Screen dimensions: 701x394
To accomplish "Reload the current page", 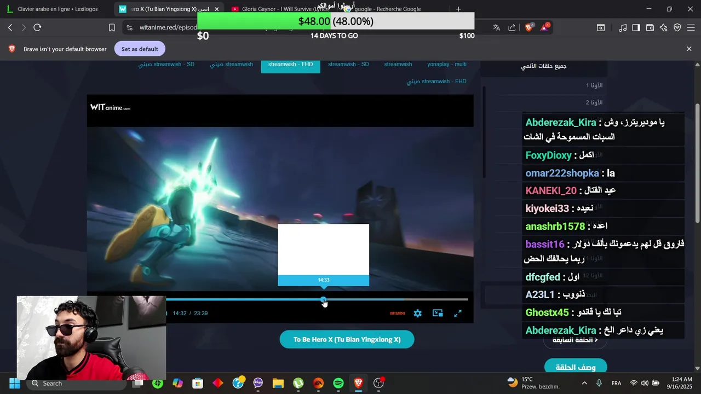I will pos(37,27).
